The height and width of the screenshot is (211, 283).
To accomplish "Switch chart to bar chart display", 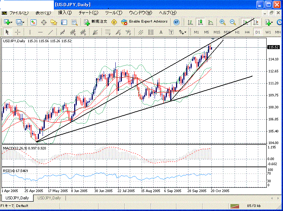I will click(190, 22).
